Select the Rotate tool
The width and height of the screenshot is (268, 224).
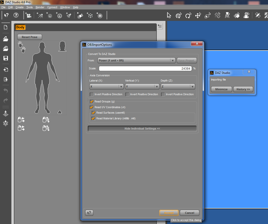tap(188, 15)
